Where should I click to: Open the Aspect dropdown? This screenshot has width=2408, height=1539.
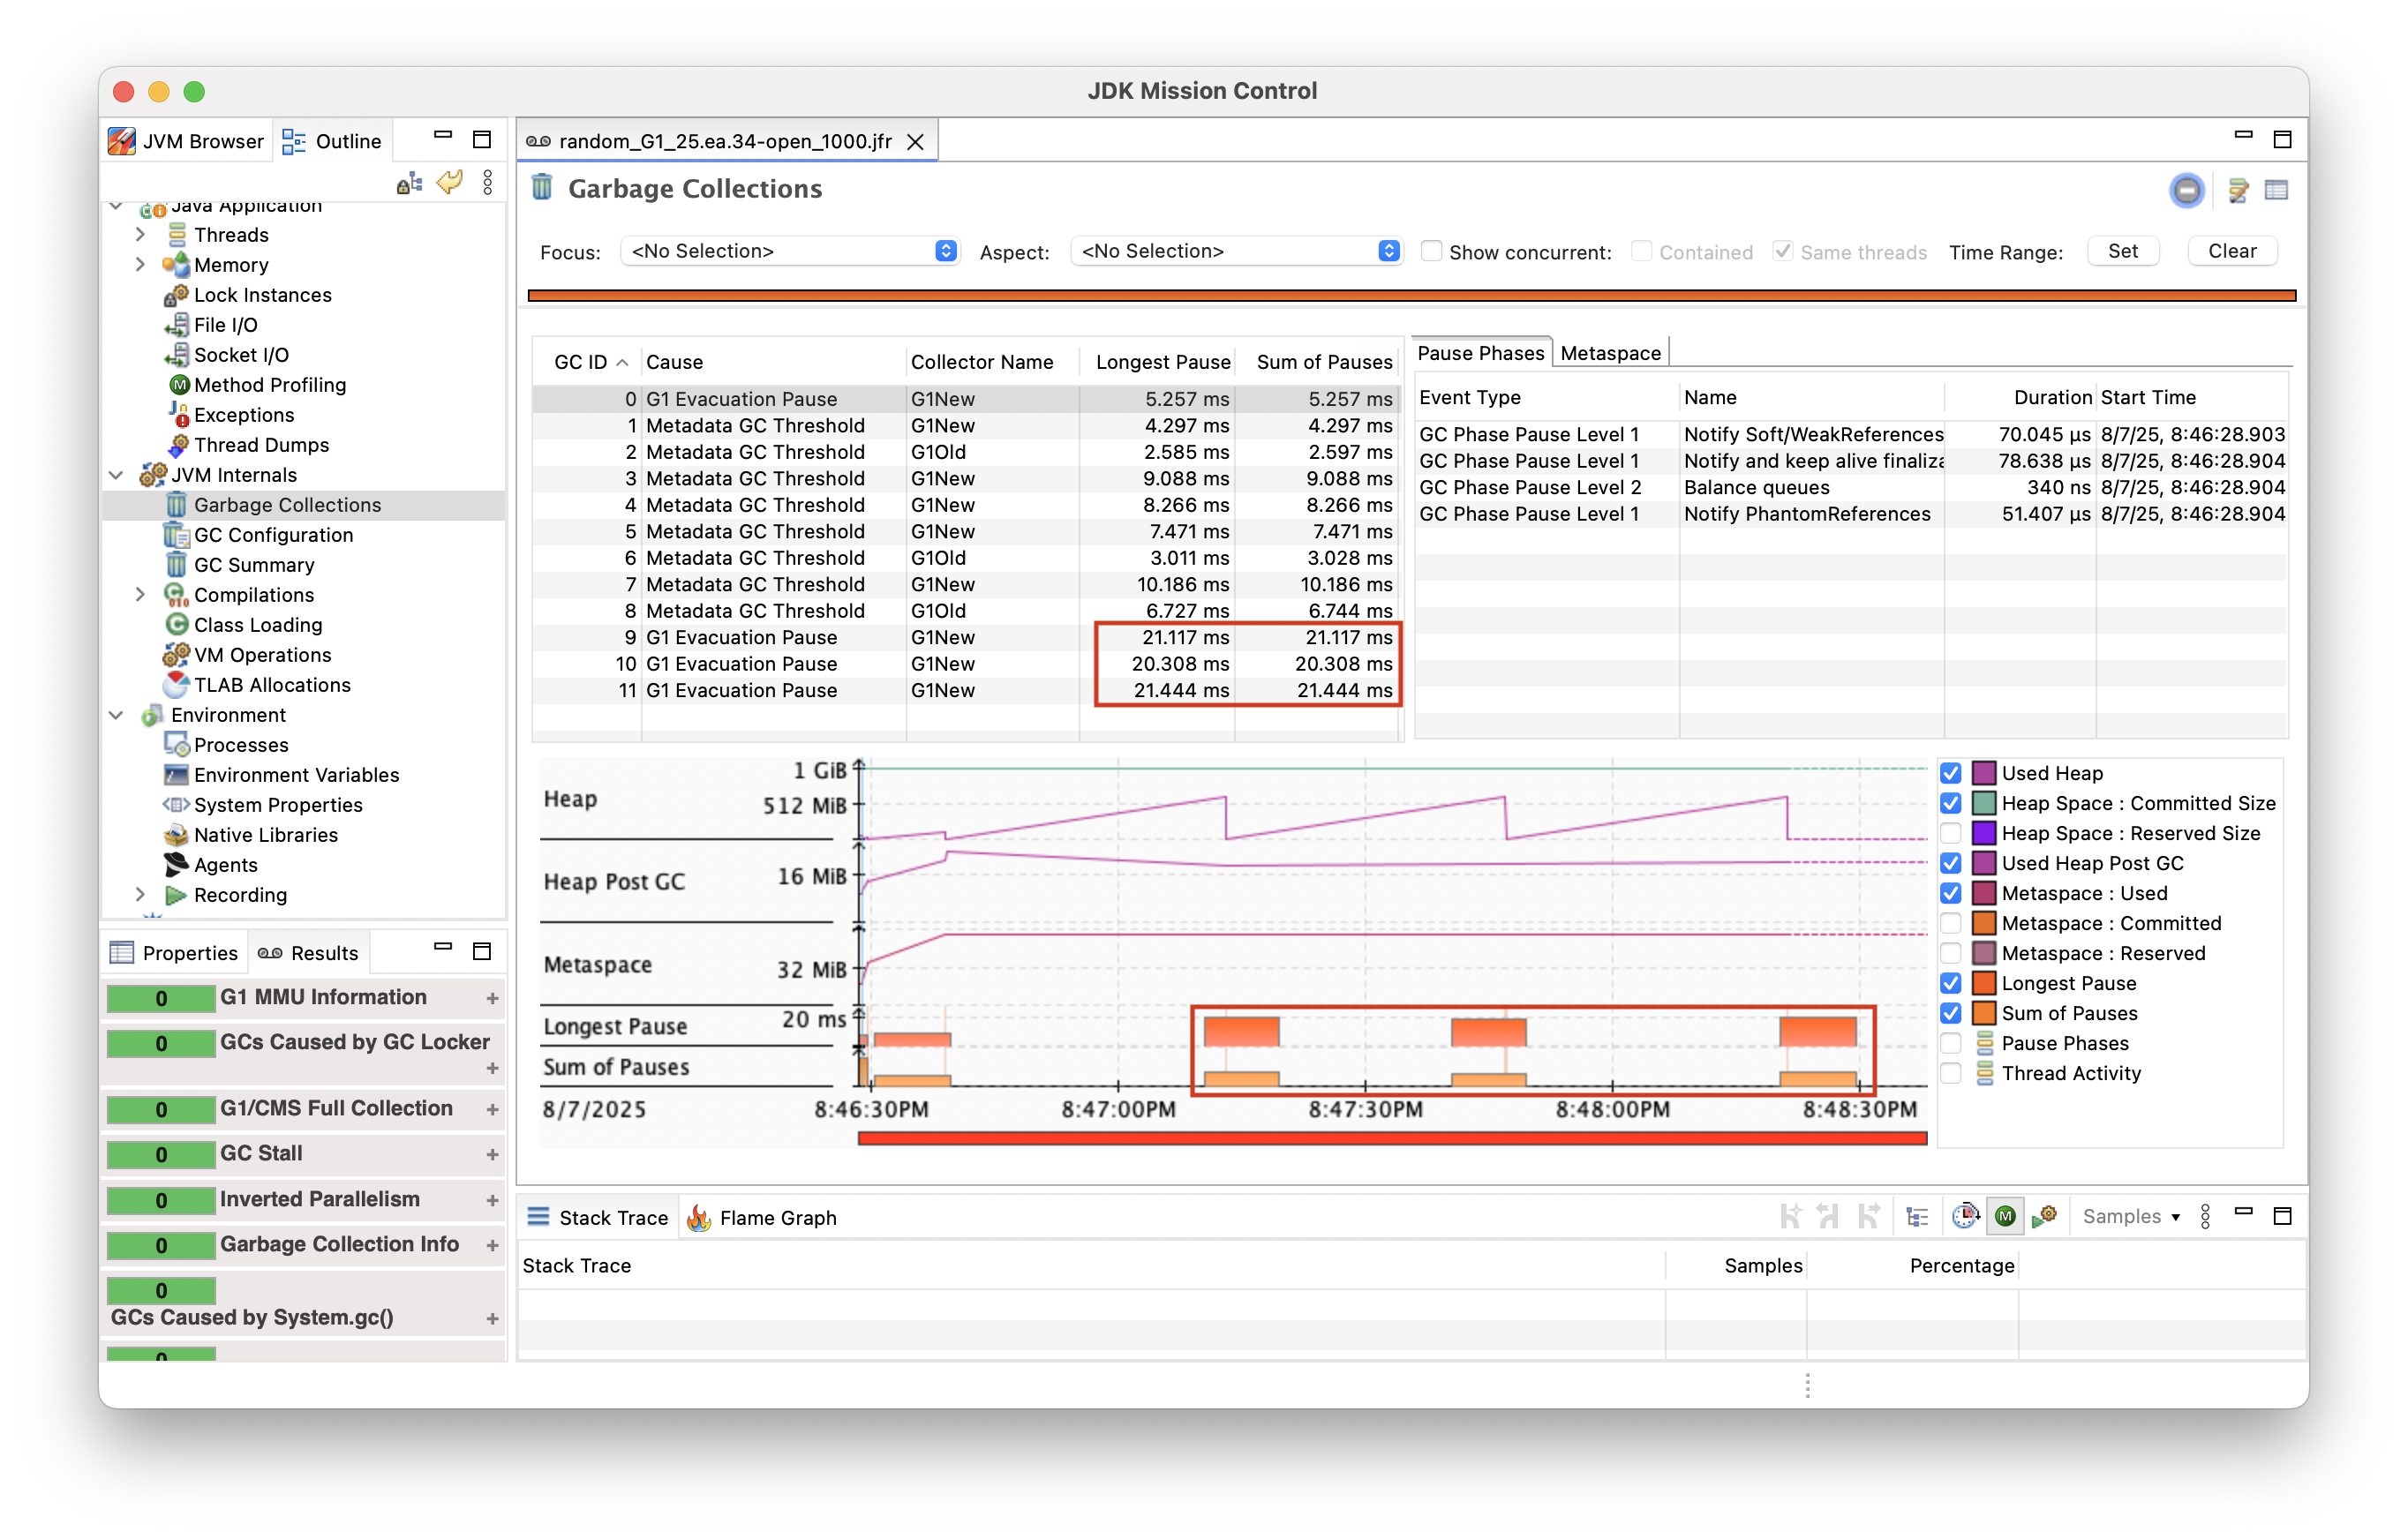pos(1236,251)
